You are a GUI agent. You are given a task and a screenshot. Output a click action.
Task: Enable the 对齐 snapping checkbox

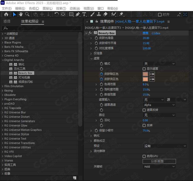coord(160,15)
